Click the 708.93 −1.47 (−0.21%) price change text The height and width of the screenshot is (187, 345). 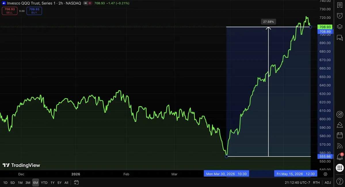tap(112, 3)
